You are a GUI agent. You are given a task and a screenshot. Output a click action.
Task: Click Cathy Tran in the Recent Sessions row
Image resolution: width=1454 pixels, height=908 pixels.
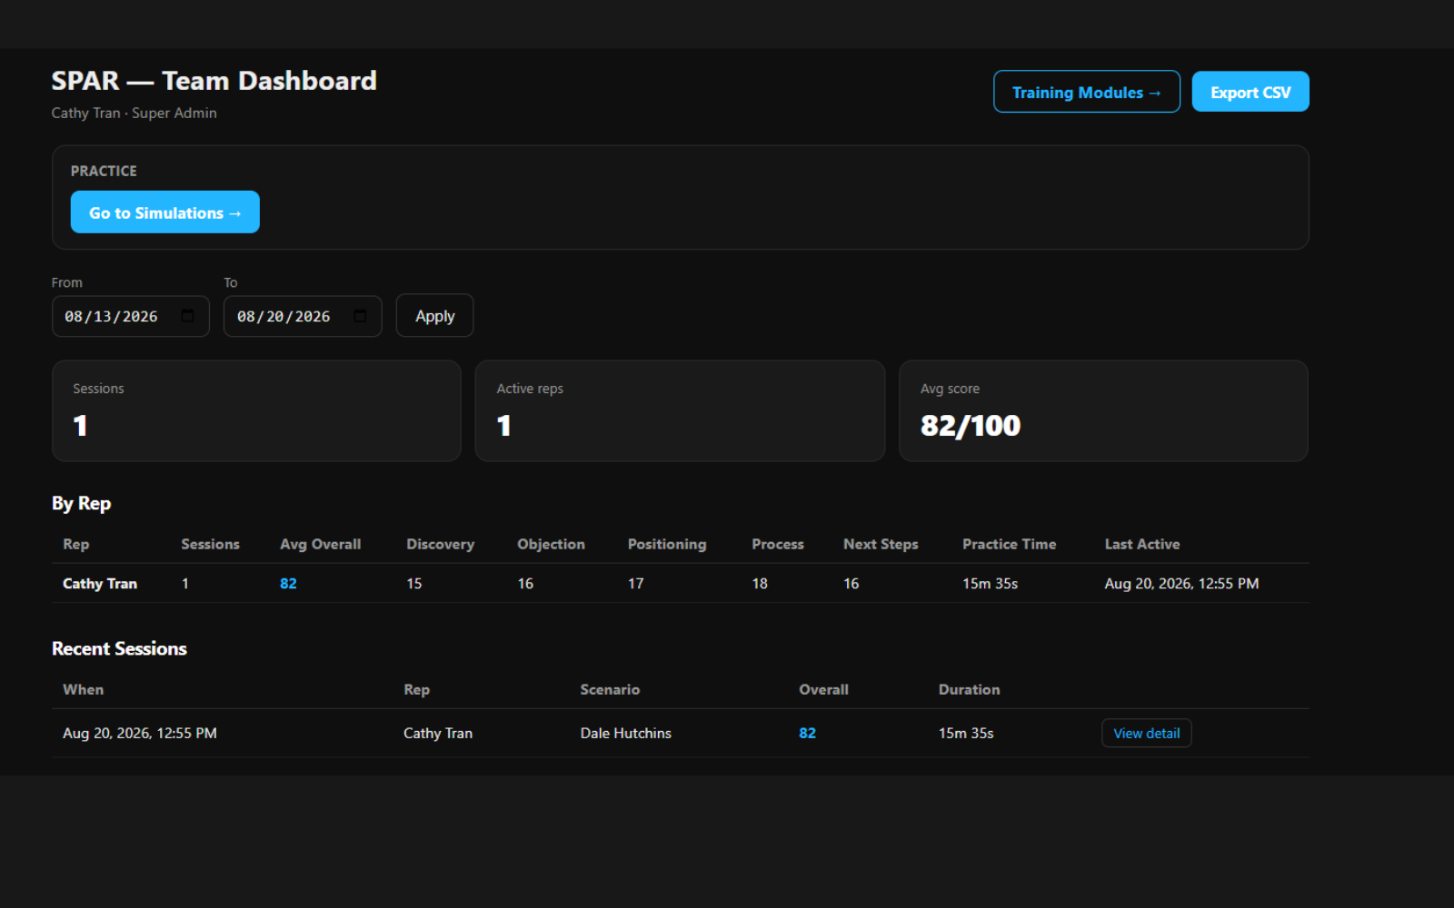coord(438,733)
